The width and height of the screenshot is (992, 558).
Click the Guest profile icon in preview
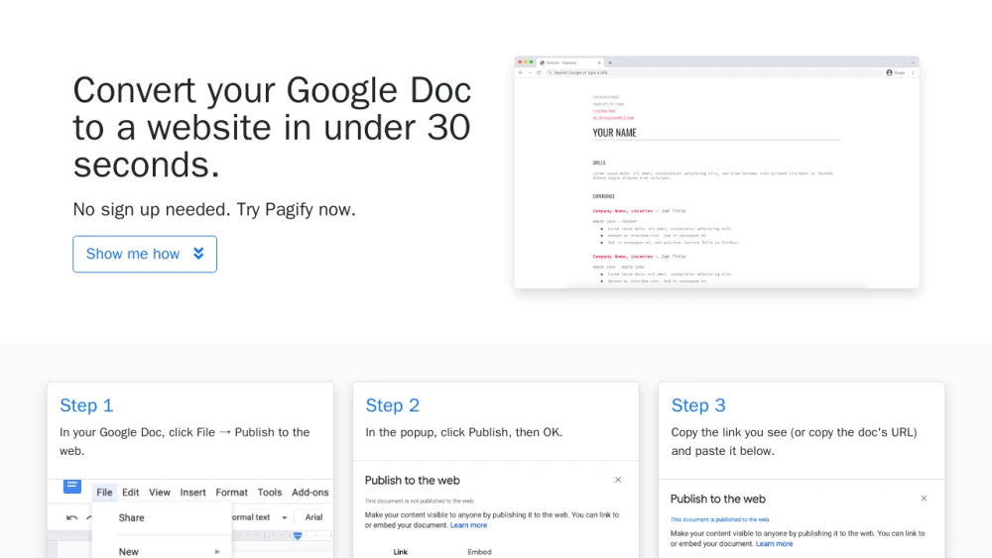(x=890, y=72)
